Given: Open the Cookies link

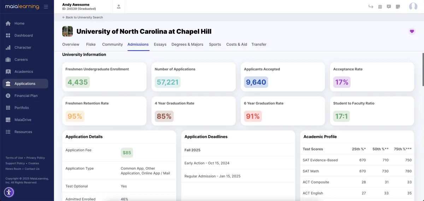Looking at the screenshot, I should click(34, 163).
